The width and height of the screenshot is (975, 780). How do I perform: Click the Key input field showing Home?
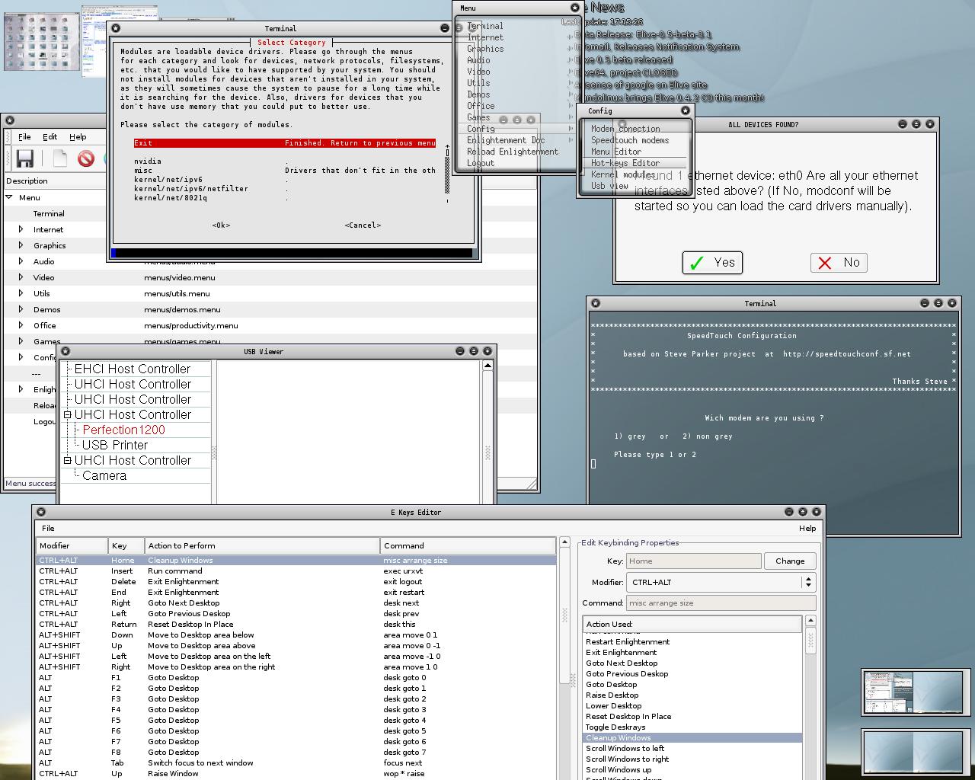pos(693,561)
